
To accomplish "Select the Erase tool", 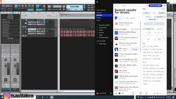I will pos(32,6).
